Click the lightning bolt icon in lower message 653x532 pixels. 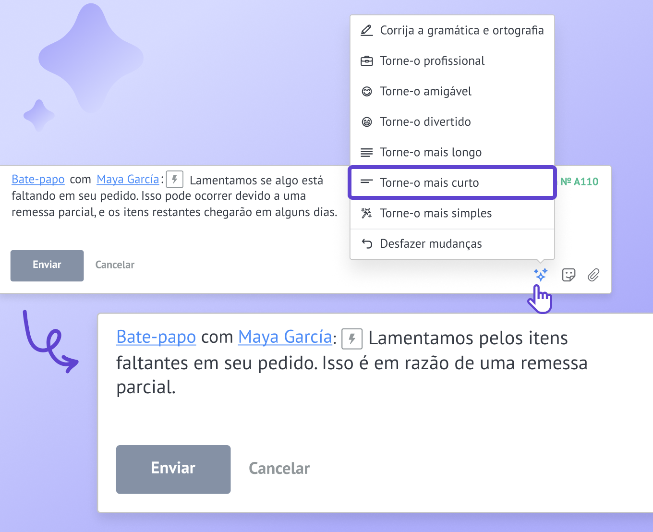(352, 339)
